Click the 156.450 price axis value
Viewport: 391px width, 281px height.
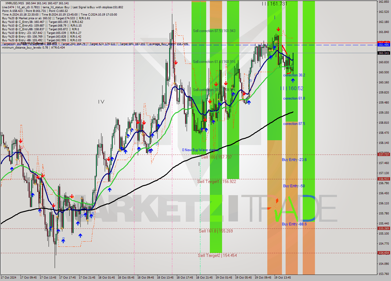384,193
